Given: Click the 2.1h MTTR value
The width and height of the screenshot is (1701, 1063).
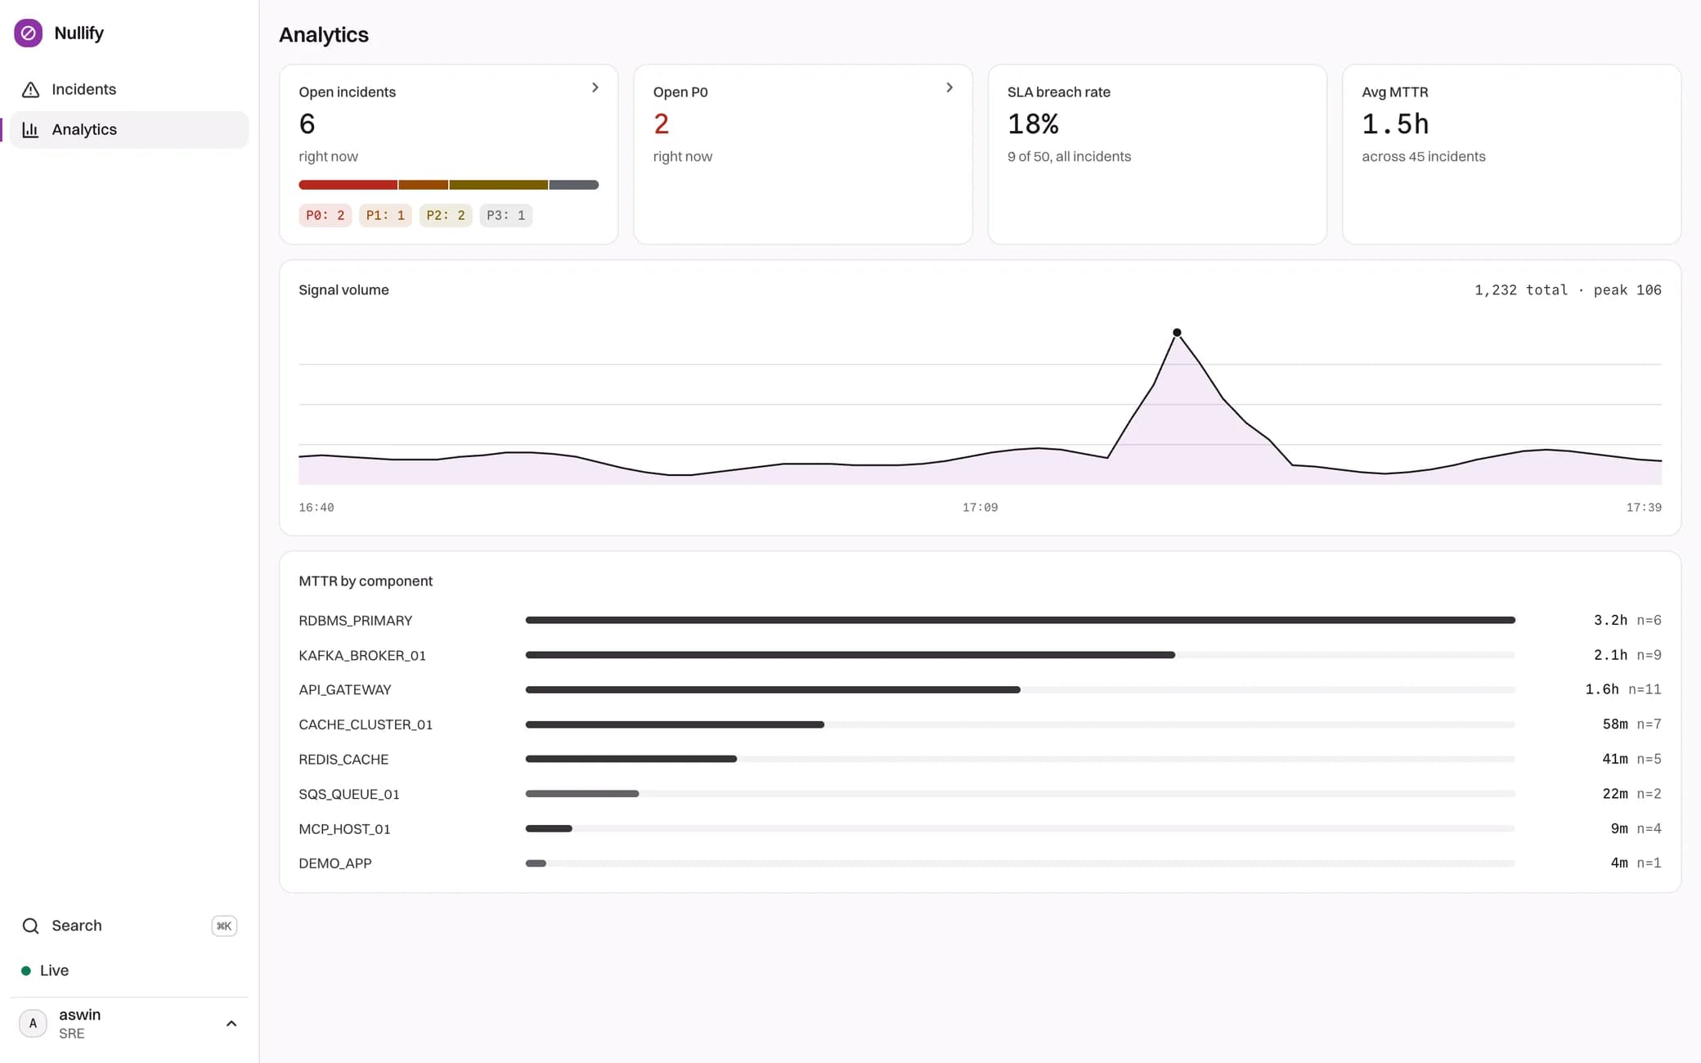Looking at the screenshot, I should click(1610, 655).
